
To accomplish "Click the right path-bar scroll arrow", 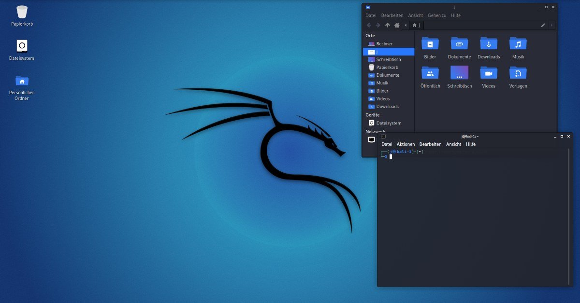I will point(552,25).
